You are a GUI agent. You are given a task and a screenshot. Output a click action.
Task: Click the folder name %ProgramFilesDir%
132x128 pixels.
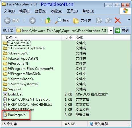(x=24, y=74)
